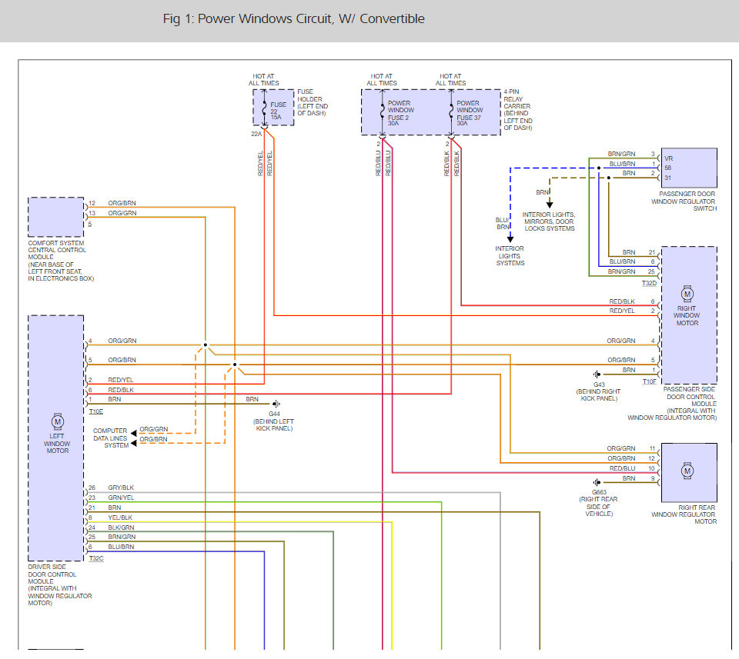Click the Power Window Fuse 2 symbol

pos(383,110)
